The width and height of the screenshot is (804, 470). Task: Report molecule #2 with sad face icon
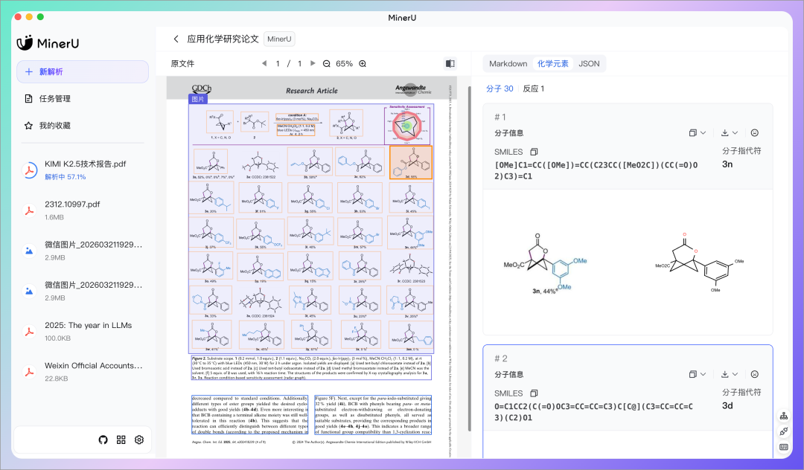point(755,374)
